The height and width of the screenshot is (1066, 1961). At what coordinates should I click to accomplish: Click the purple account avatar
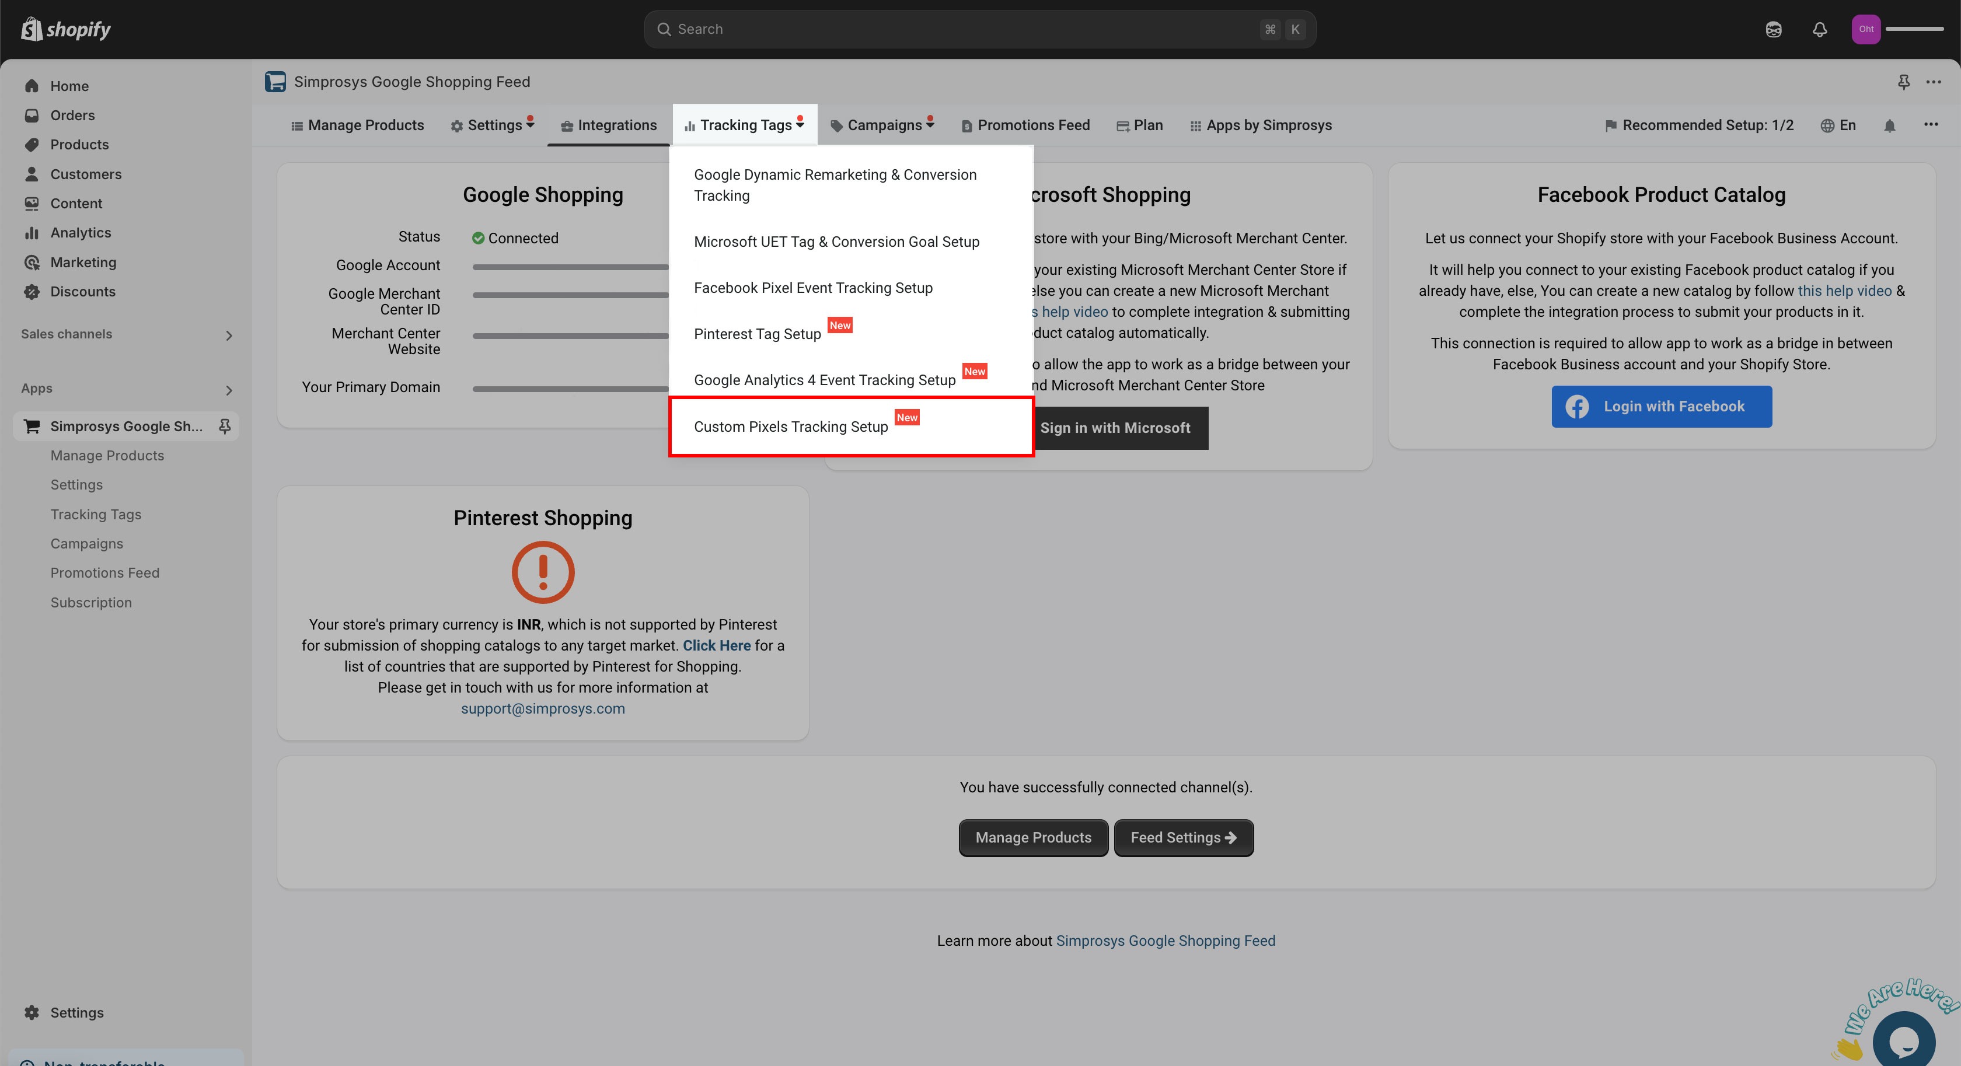[1866, 29]
